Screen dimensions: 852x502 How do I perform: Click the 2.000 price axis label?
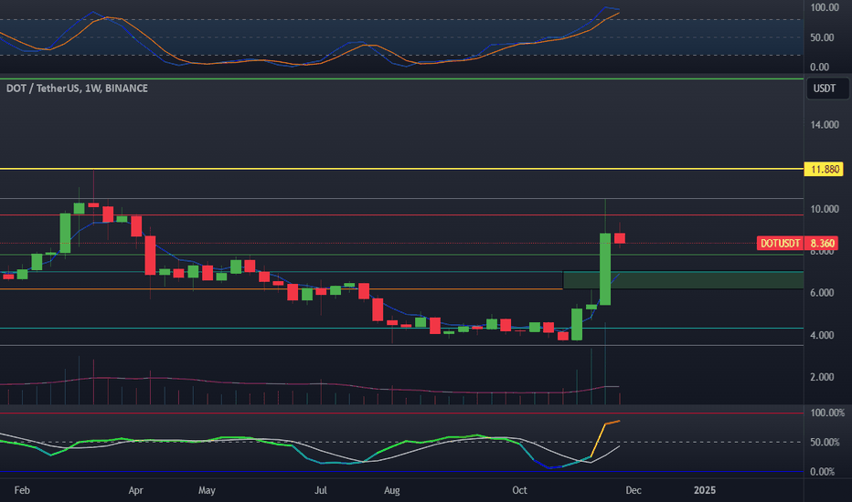[822, 377]
